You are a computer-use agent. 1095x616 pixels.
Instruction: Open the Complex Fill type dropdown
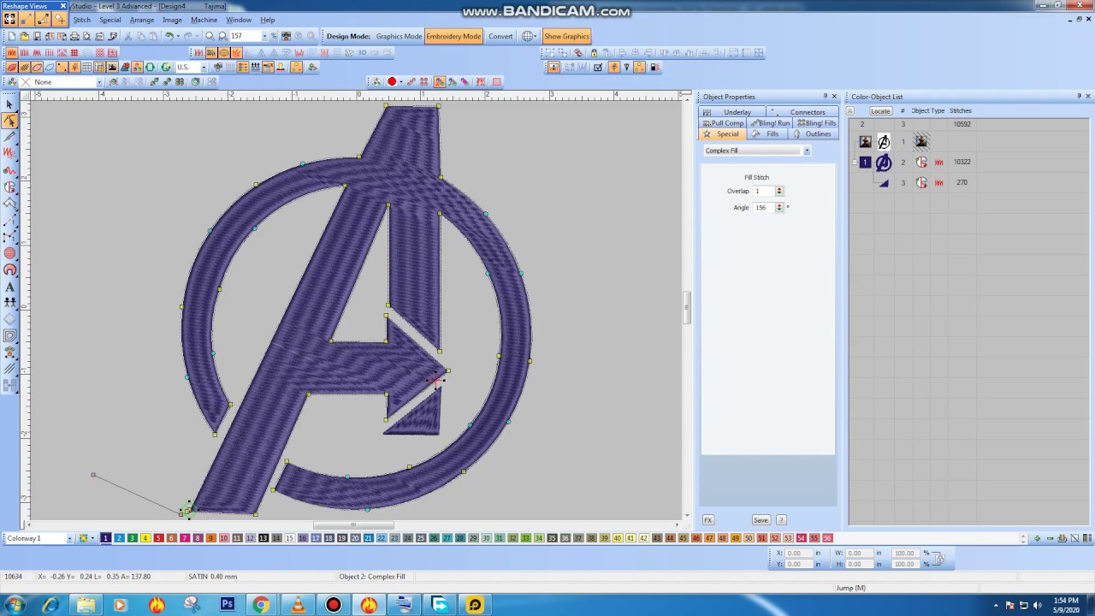(806, 151)
